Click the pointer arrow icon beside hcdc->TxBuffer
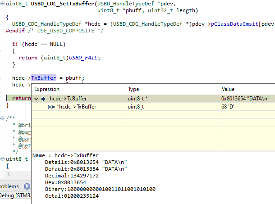The height and width of the screenshot is (204, 275). point(44,99)
